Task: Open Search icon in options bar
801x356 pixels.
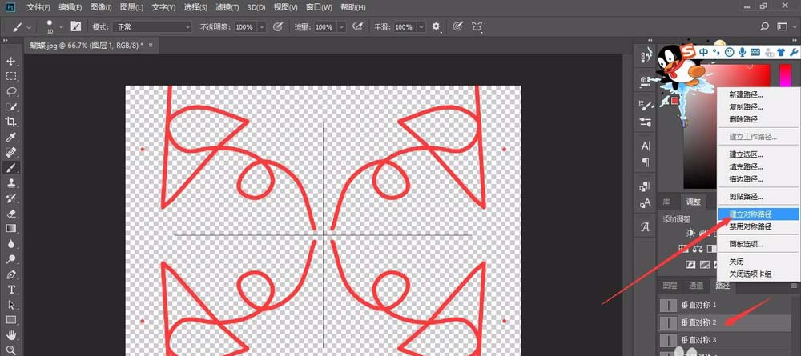Action: pyautogui.click(x=765, y=26)
